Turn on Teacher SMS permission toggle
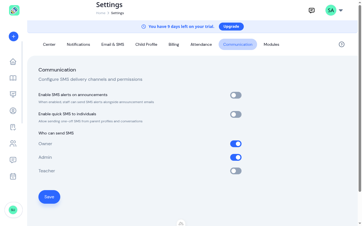This screenshot has width=362, height=226. pos(236,171)
